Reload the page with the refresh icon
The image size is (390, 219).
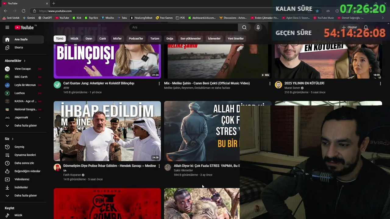coord(23,11)
